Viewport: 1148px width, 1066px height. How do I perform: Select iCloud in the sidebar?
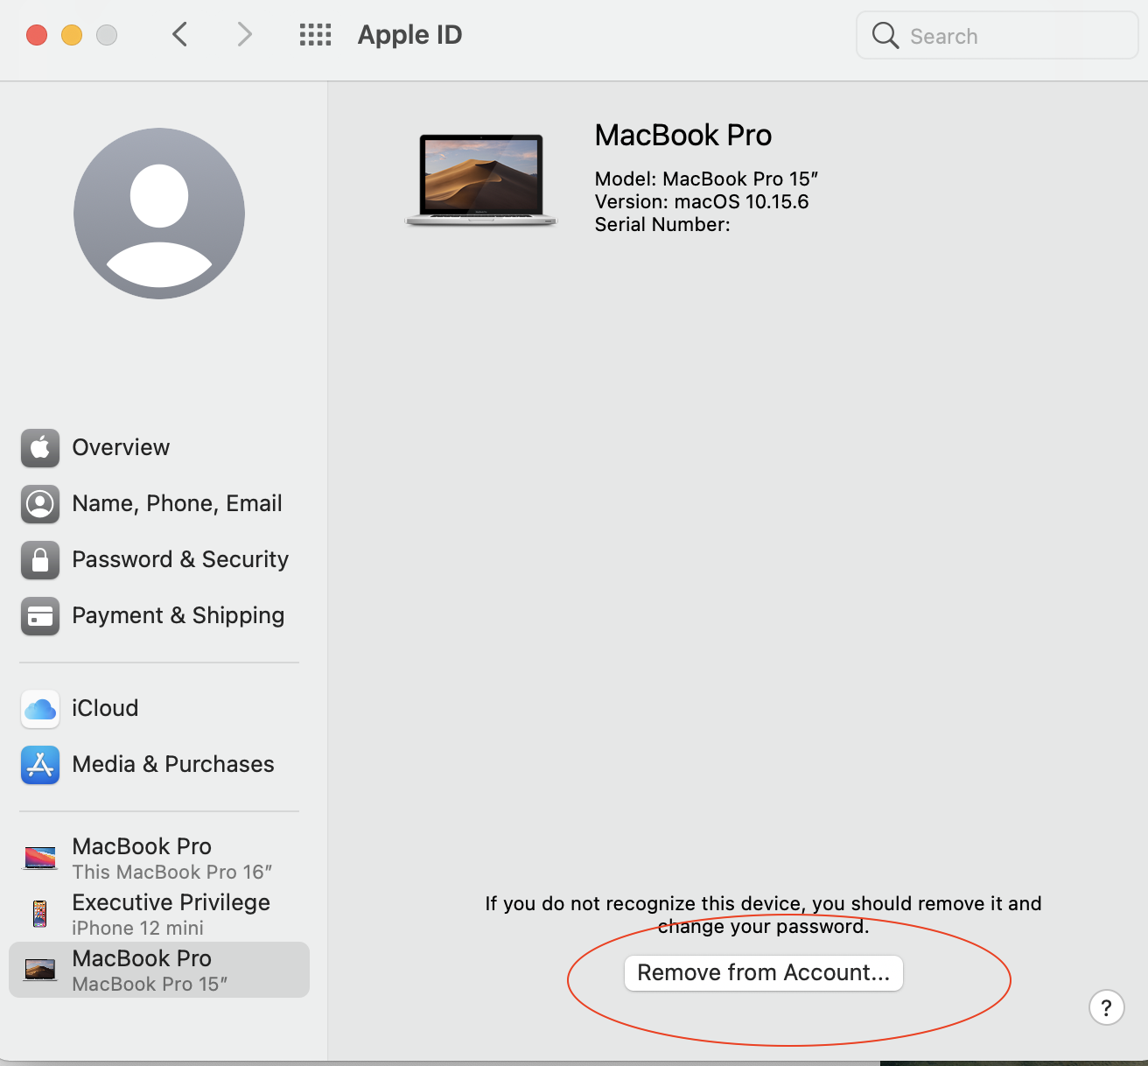point(159,709)
